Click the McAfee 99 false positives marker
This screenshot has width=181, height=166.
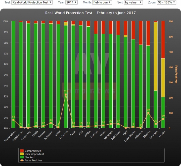(148, 113)
